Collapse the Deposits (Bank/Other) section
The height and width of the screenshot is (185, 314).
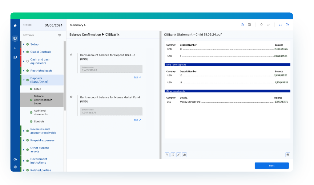[24, 80]
